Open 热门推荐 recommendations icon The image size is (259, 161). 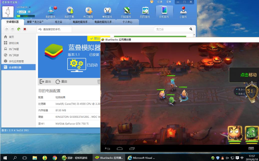pyautogui.click(x=88, y=12)
